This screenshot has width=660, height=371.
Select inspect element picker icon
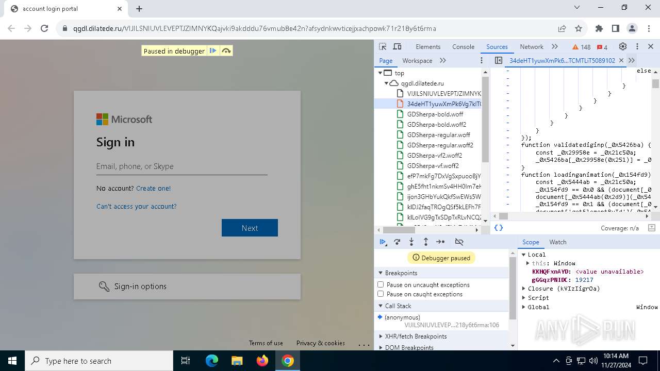point(383,46)
